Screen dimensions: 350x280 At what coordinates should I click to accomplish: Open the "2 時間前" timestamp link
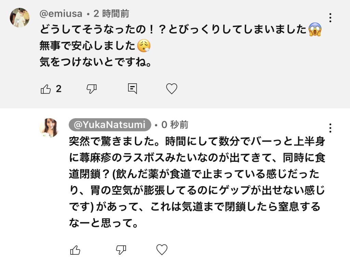[x=111, y=14]
